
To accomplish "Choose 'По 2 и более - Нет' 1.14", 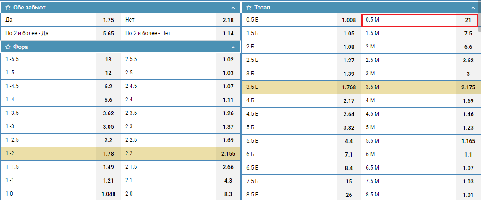I will [x=228, y=33].
